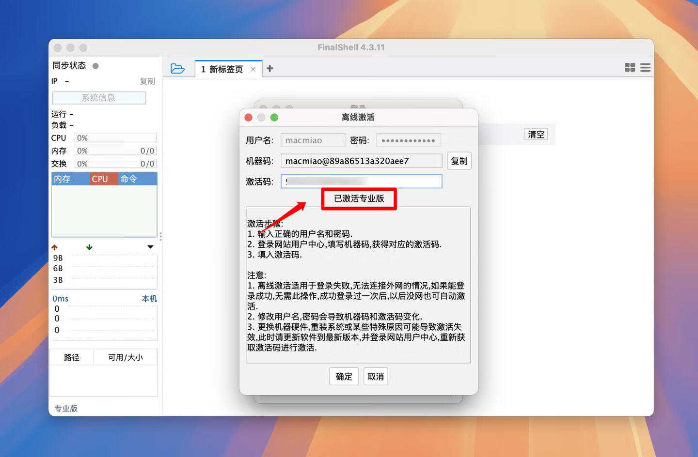
Task: Cancel the dialog with 取消 button
Action: 376,376
